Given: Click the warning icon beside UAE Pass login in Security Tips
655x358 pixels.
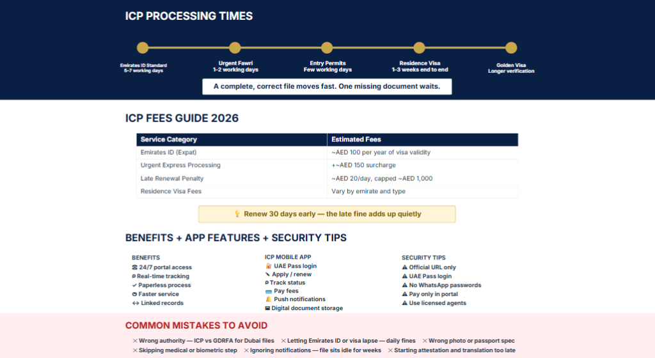Looking at the screenshot, I should [x=404, y=276].
